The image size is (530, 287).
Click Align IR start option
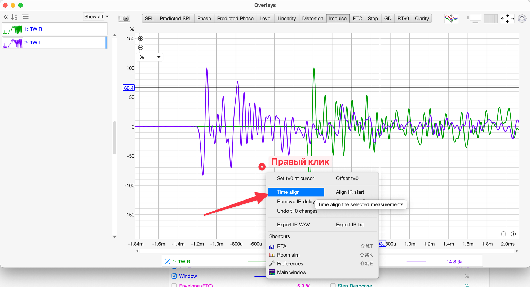350,192
